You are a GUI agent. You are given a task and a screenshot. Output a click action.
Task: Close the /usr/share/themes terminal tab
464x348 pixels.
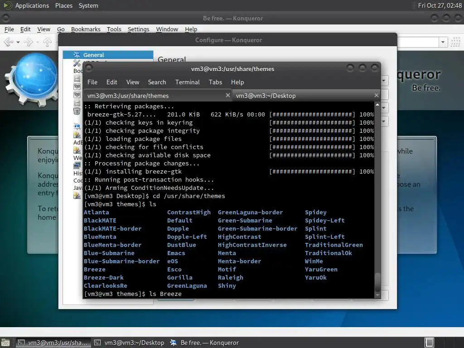point(227,95)
